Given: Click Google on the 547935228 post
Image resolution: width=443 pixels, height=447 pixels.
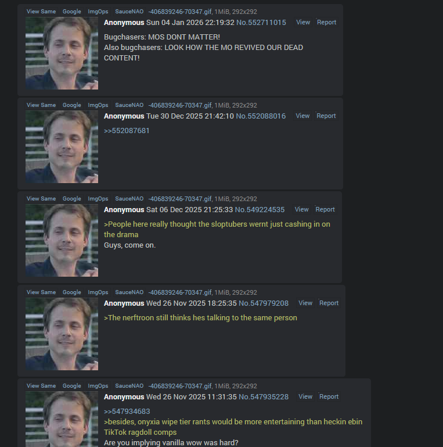Looking at the screenshot, I should [72, 386].
